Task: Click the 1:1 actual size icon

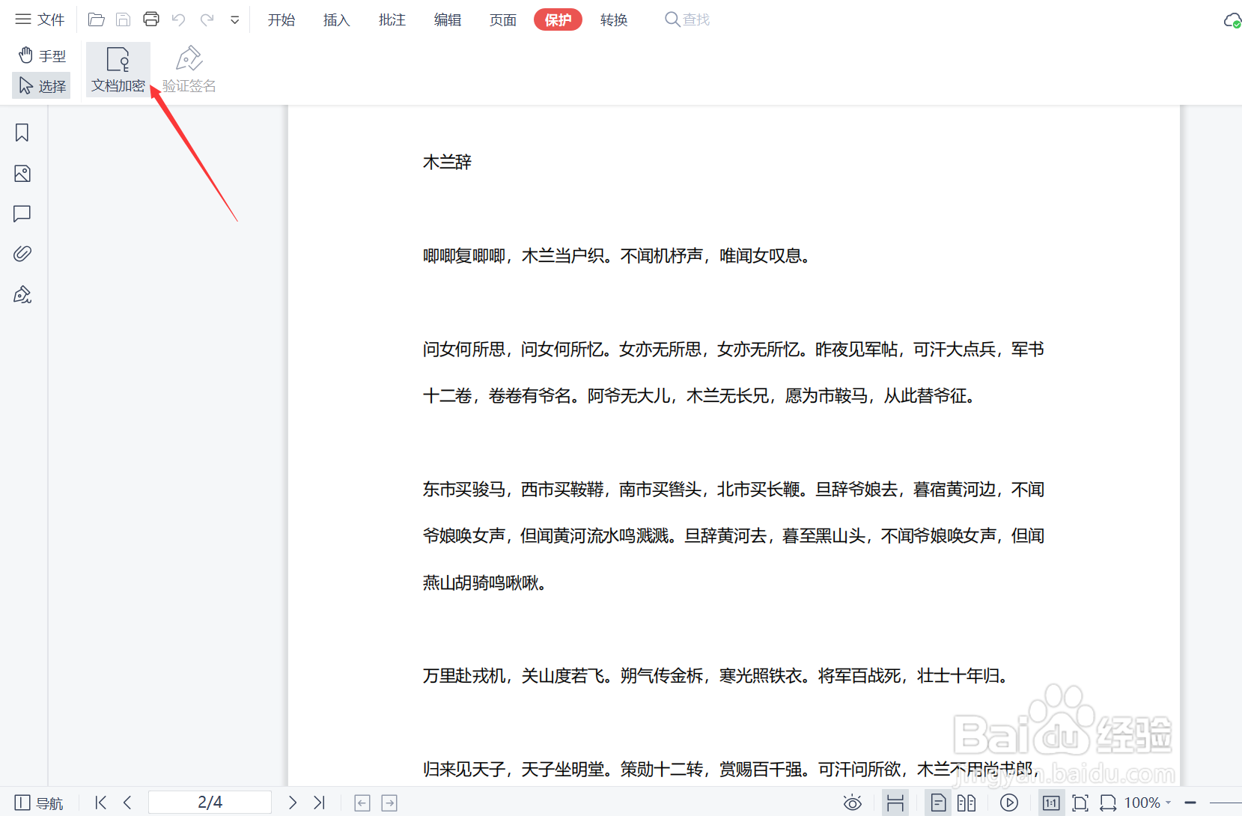Action: point(1051,803)
